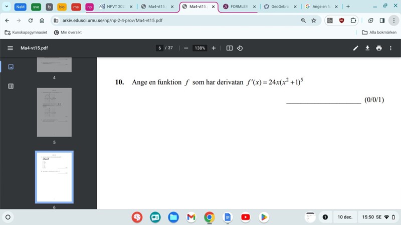401x225 pixels.
Task: Click the zoom in plus button
Action: [x=214, y=48]
